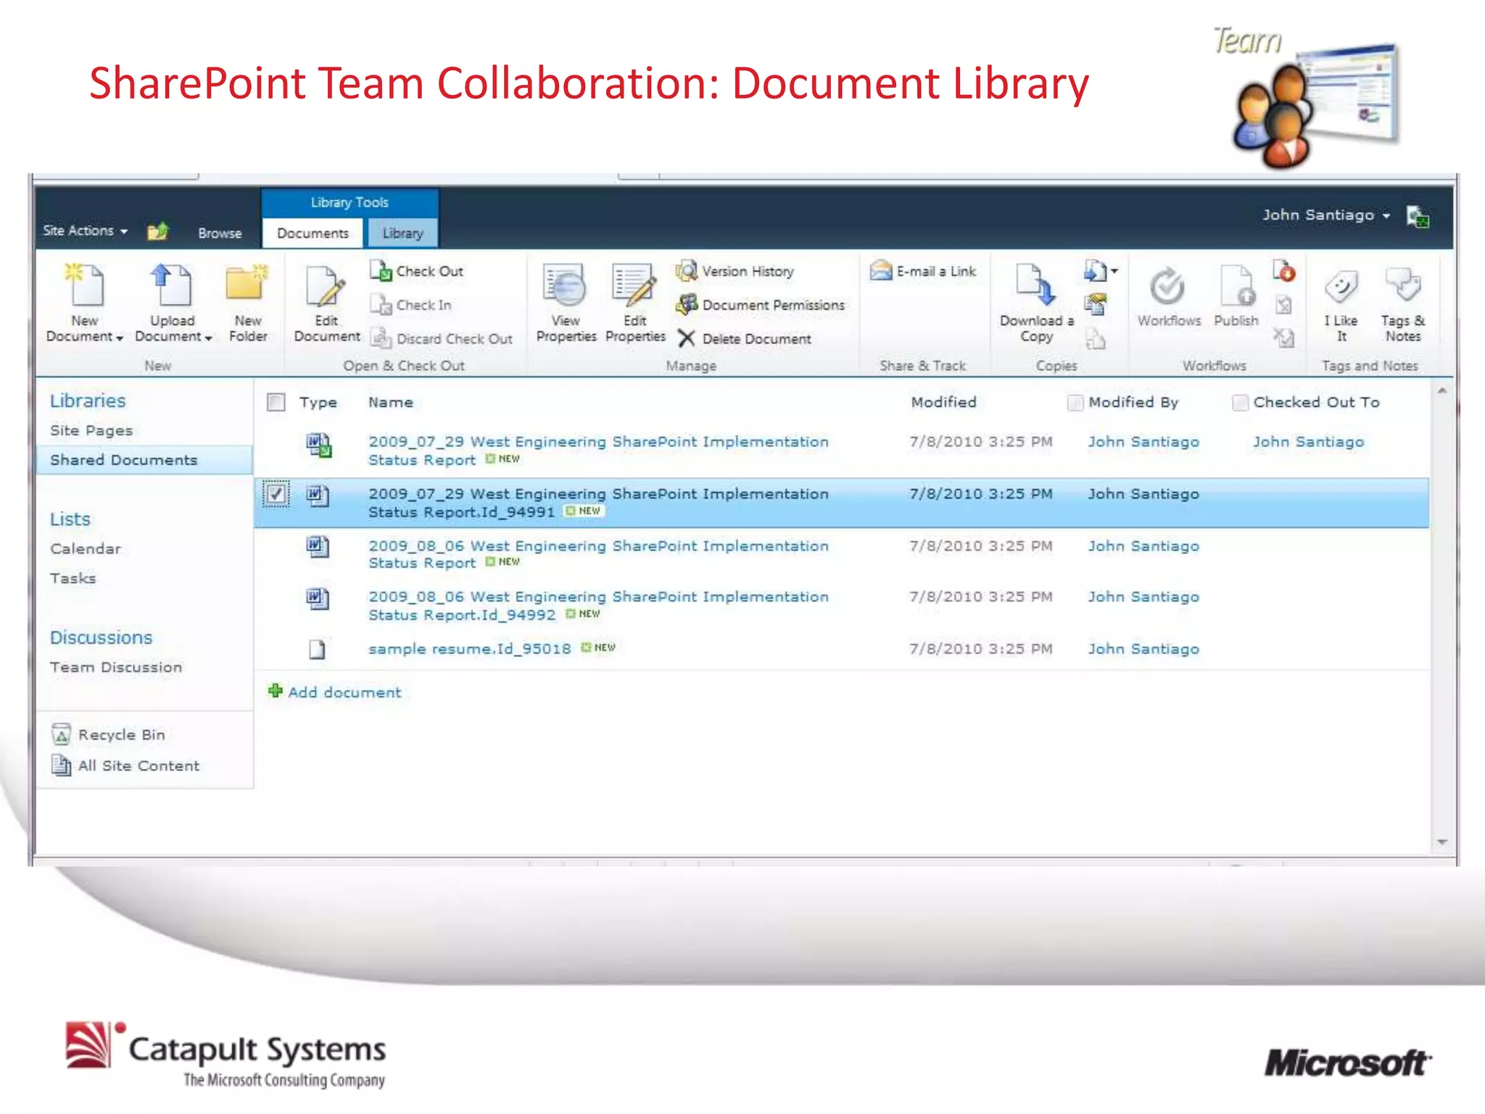1485x1114 pixels.
Task: Toggle the select-all checkbox in the header
Action: [x=276, y=402]
